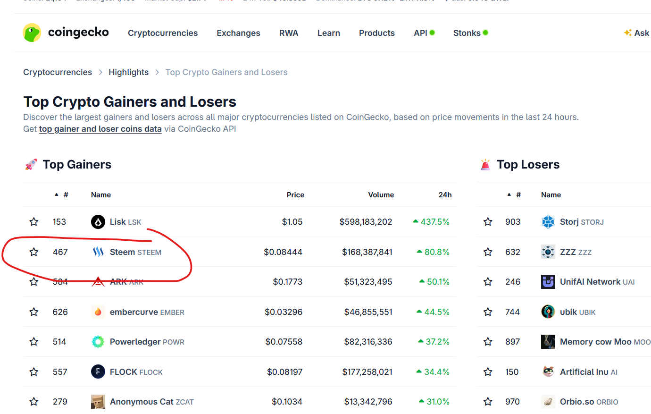651x414 pixels.
Task: Click the Ask sparkle icon
Action: point(627,33)
